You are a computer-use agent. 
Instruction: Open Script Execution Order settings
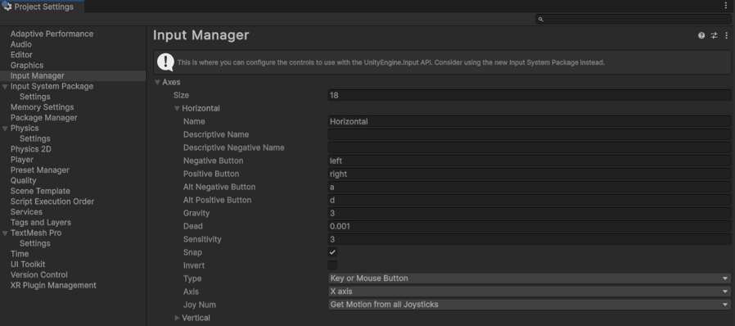pos(52,201)
